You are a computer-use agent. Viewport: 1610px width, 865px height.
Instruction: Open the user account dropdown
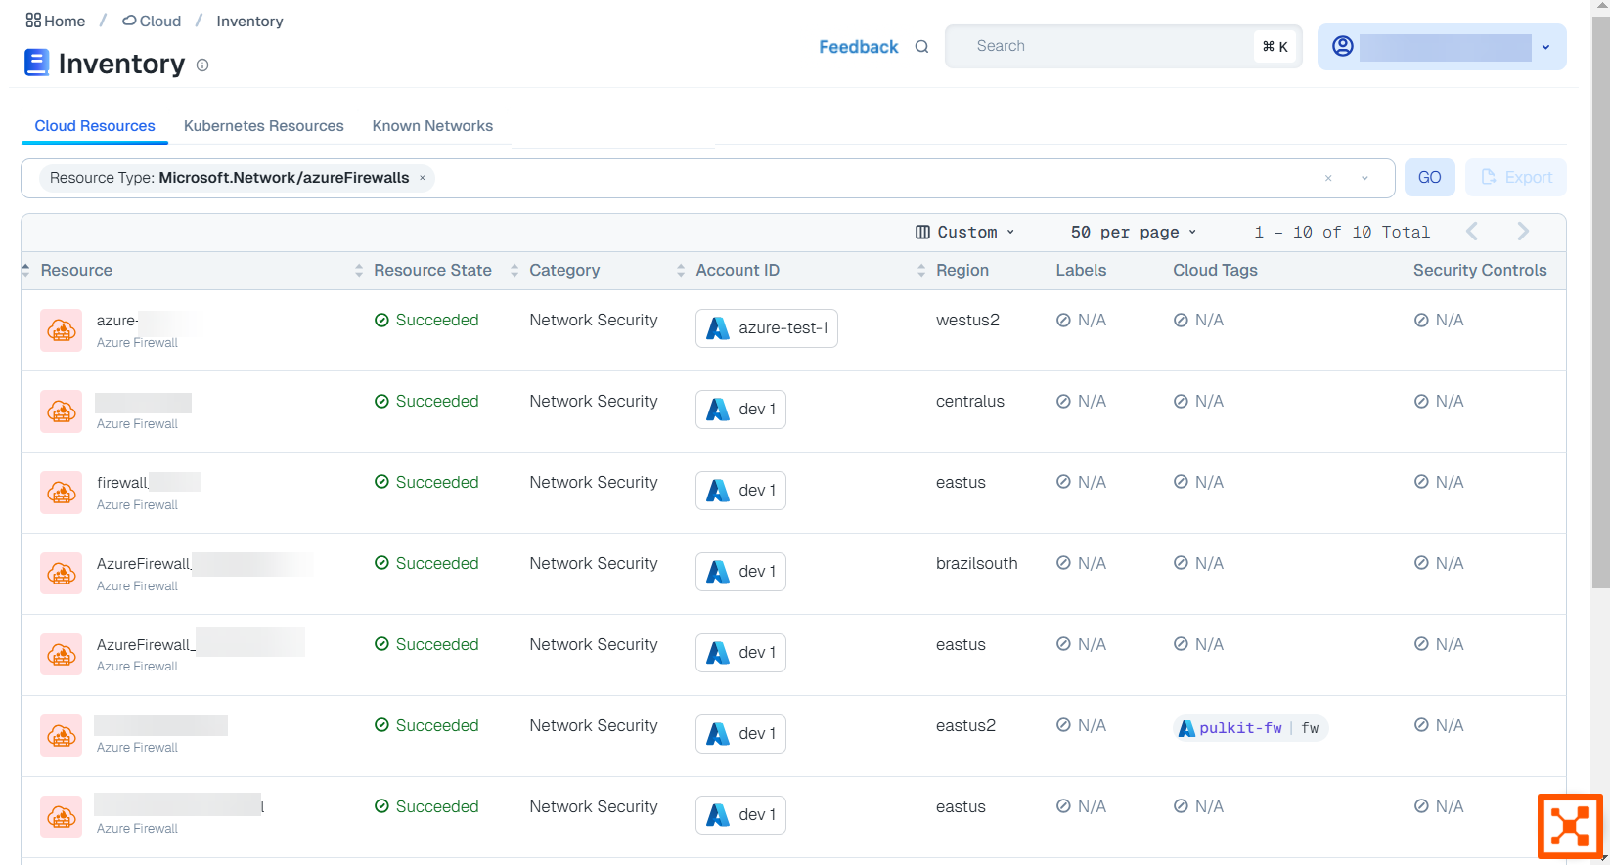[x=1442, y=47]
